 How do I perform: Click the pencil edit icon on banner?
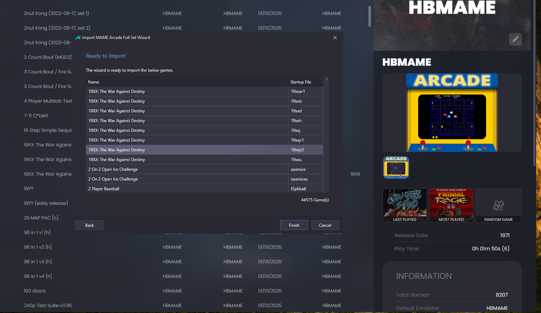[x=515, y=39]
